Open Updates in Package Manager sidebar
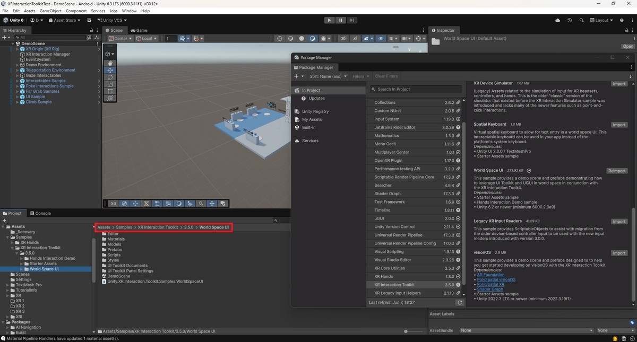Image resolution: width=637 pixels, height=342 pixels. (316, 98)
